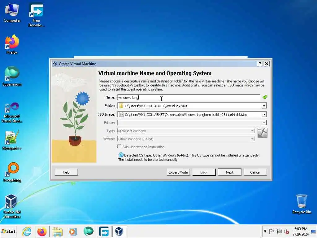Open the Everything search desktop shortcut

12,172
